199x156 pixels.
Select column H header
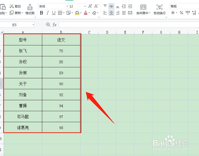pyautogui.click(x=179, y=32)
